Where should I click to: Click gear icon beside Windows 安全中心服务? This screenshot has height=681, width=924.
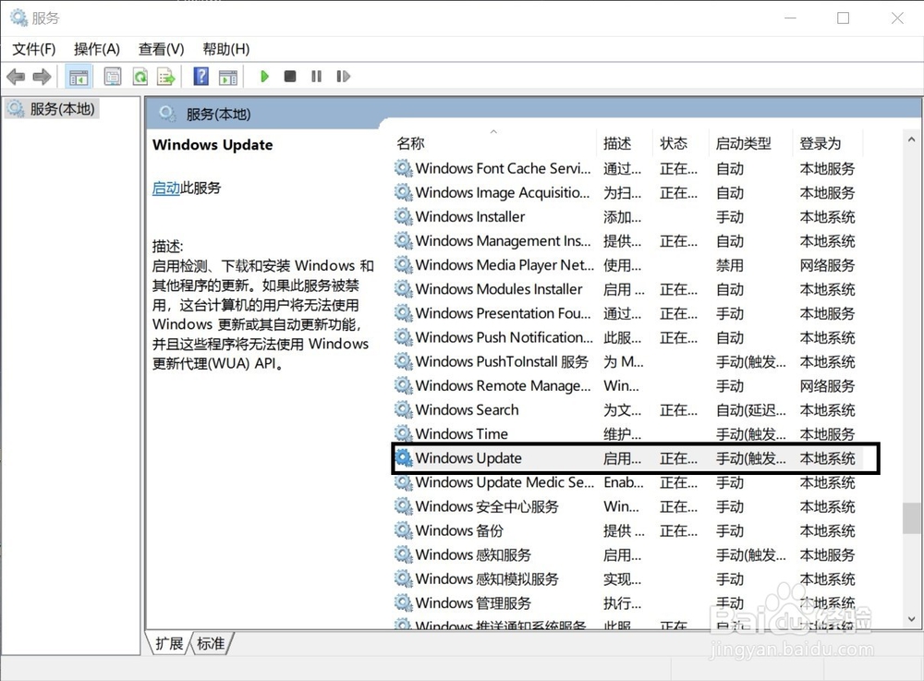click(403, 506)
